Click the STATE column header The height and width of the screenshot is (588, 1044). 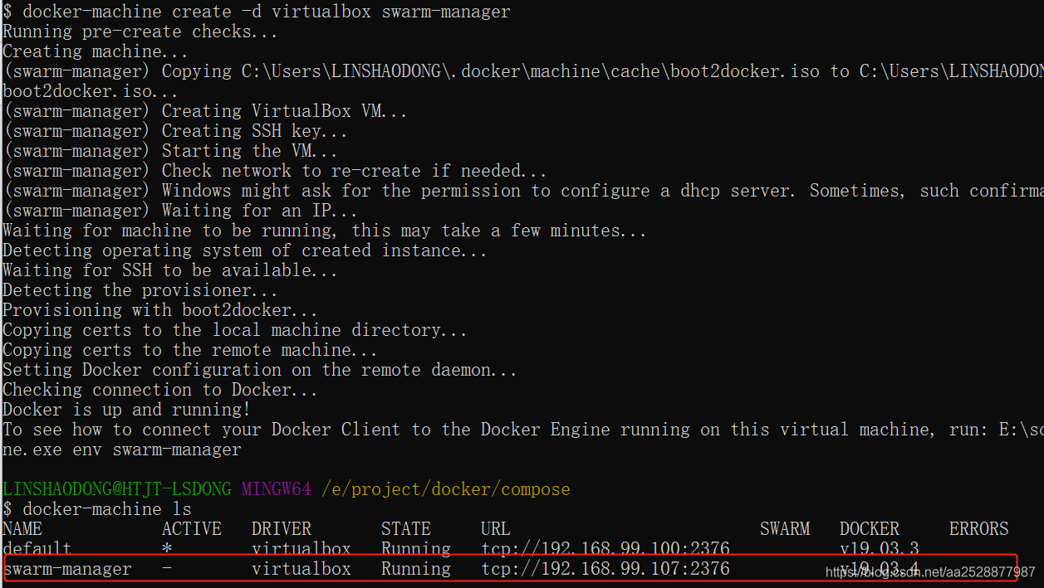(406, 528)
